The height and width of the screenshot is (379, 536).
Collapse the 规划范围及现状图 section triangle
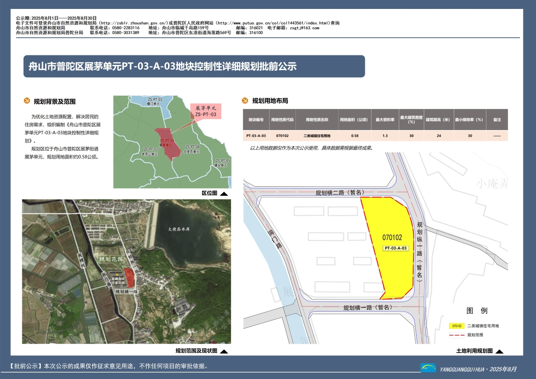click(x=224, y=353)
